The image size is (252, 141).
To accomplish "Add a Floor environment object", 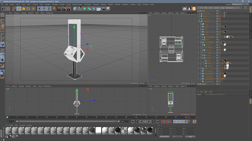I will click(99, 8).
